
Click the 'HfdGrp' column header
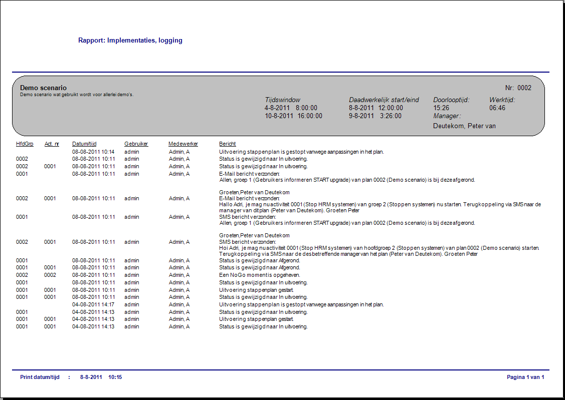pos(25,144)
